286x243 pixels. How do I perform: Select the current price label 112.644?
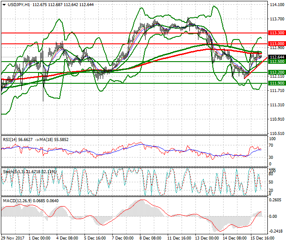click(277, 57)
